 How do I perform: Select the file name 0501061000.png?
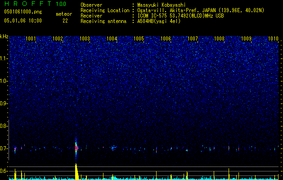pos(23,12)
